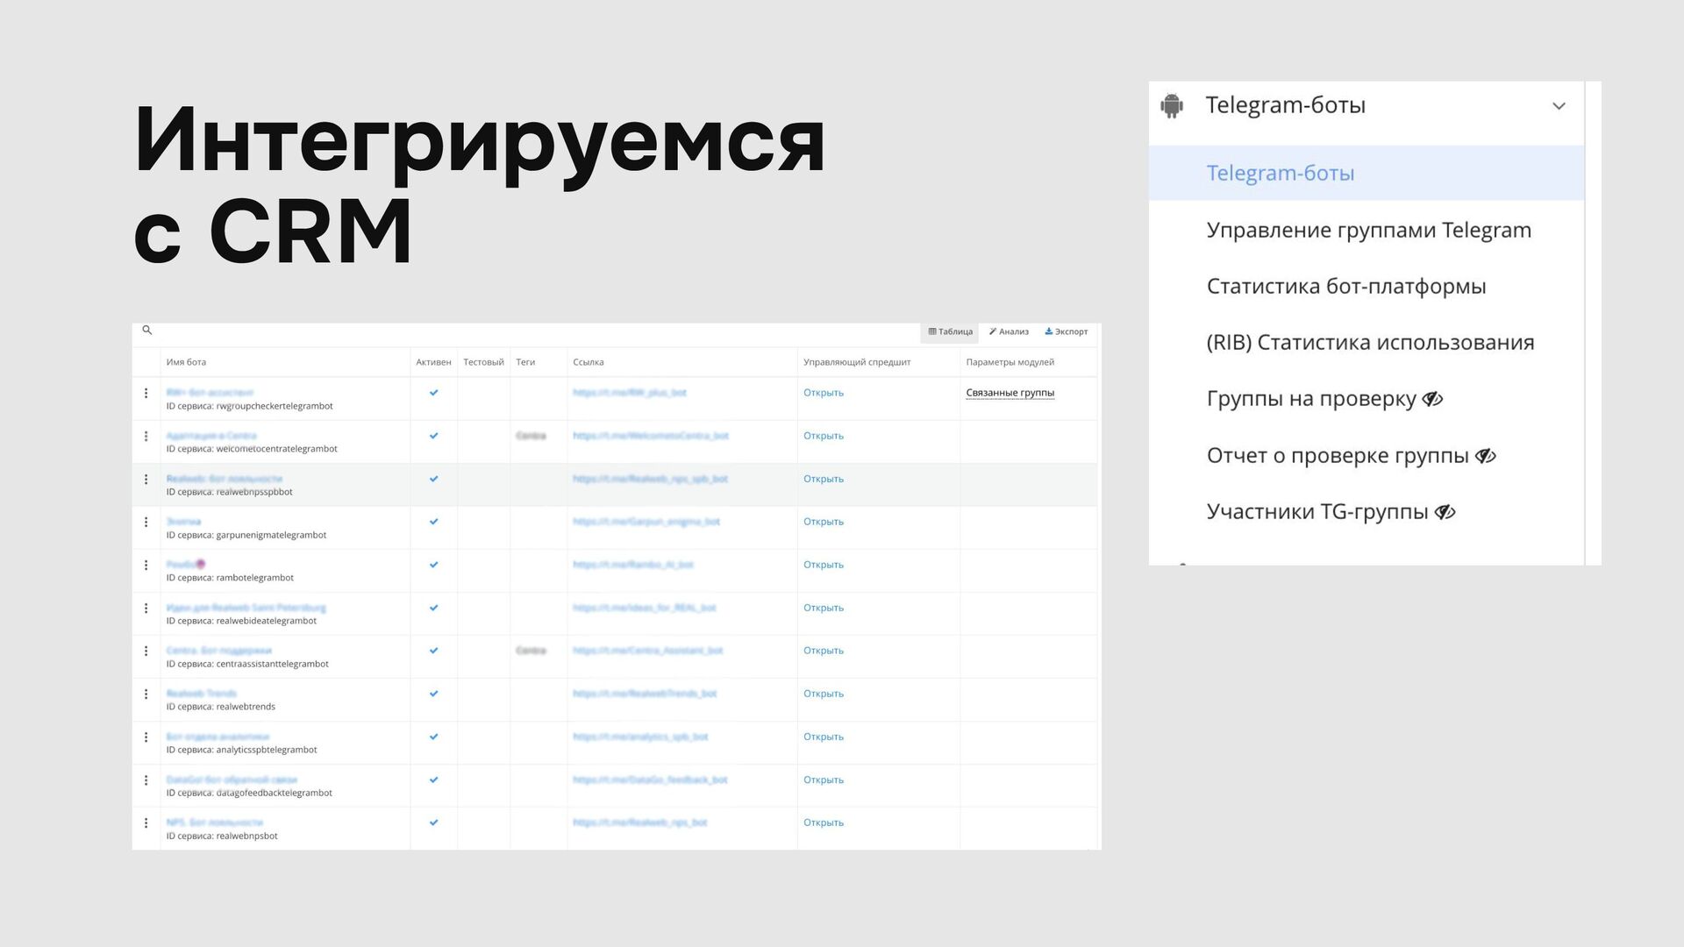Switch to Анализ view tab
1684x947 pixels.
tap(1009, 331)
